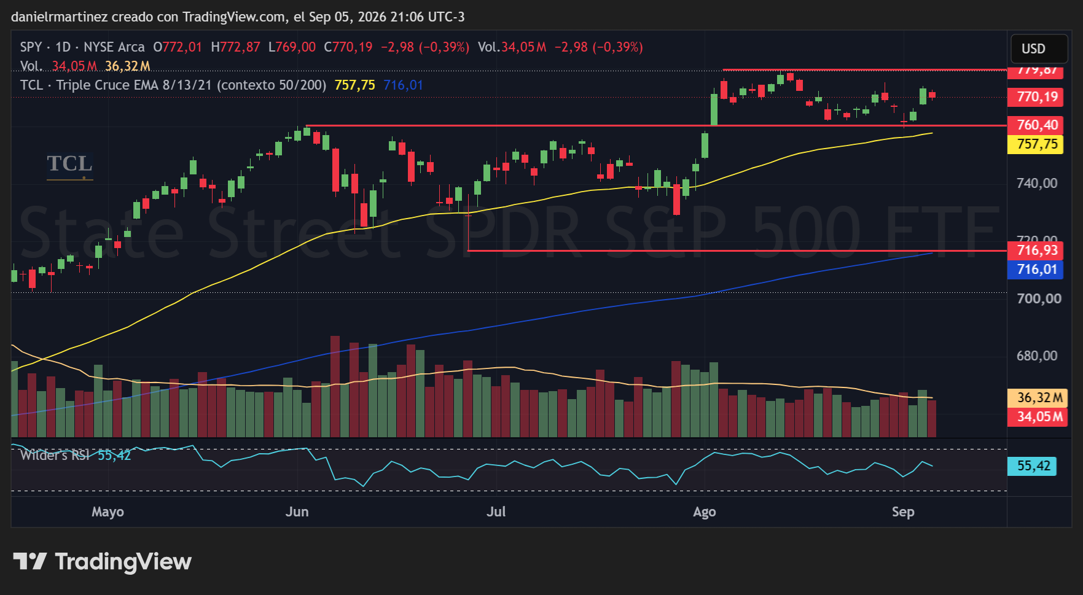Click the close value C770,19 in the legend
The height and width of the screenshot is (595, 1083).
tap(348, 47)
